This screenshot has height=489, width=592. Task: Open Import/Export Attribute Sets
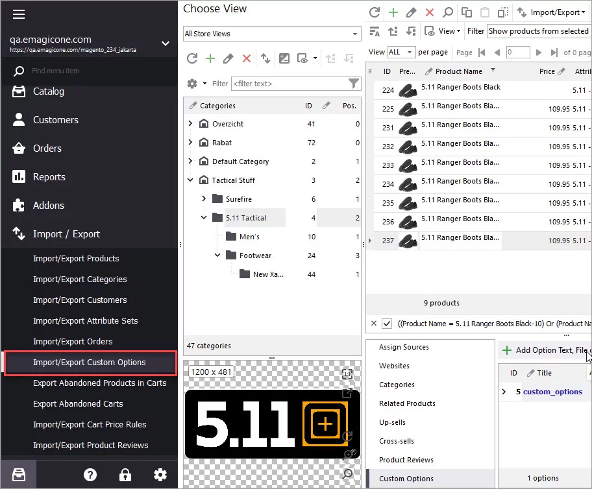click(x=85, y=321)
